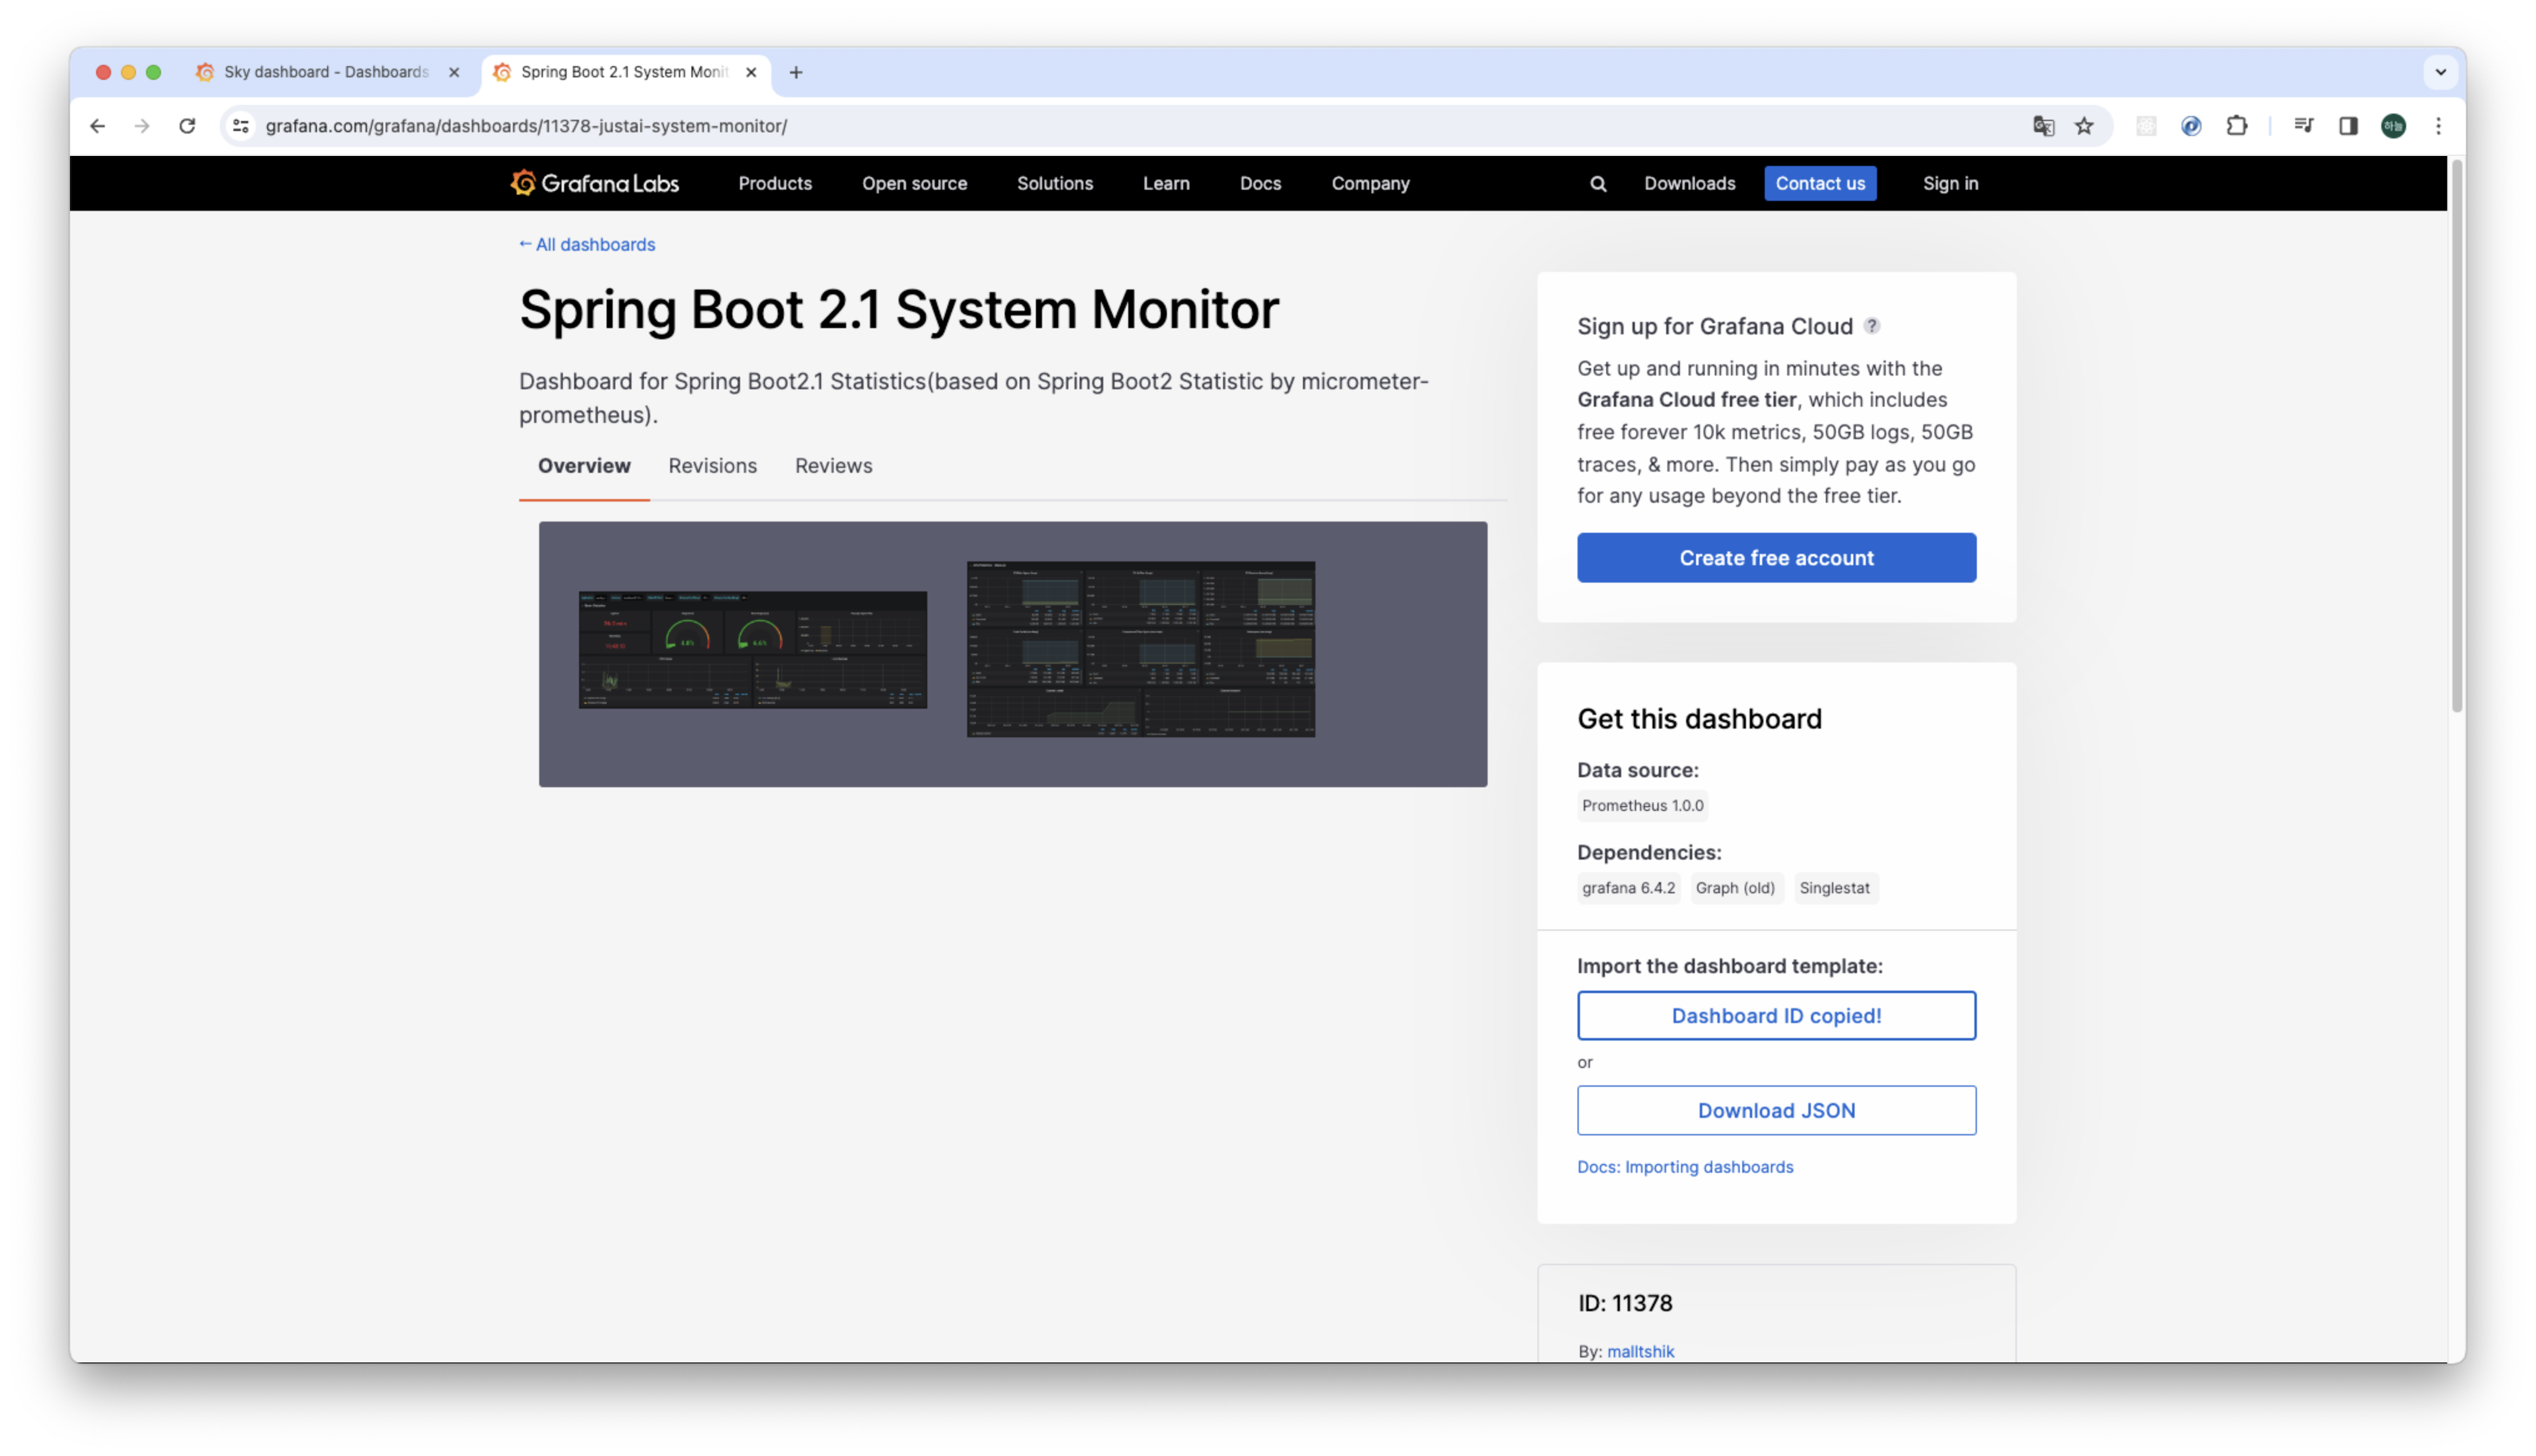The image size is (2536, 1456).
Task: Click the Contact us button
Action: pos(1820,184)
